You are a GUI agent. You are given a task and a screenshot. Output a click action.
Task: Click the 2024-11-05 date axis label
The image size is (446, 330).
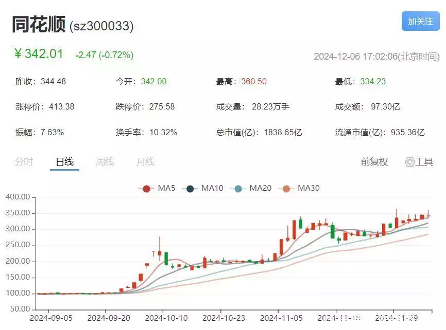pyautogui.click(x=282, y=320)
